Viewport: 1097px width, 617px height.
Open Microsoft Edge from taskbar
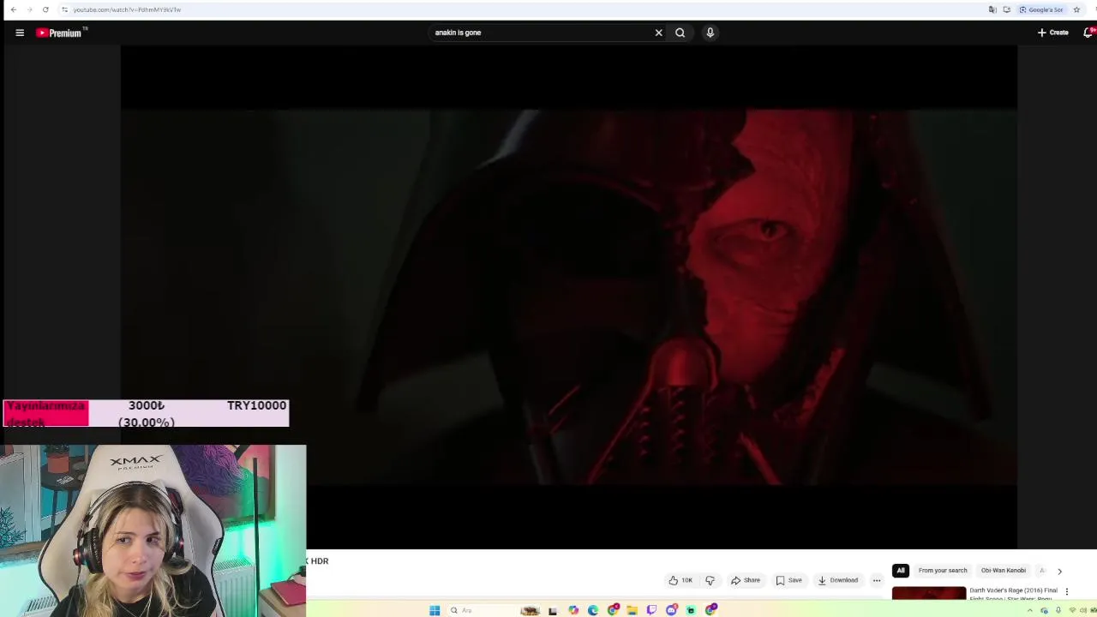pos(593,610)
